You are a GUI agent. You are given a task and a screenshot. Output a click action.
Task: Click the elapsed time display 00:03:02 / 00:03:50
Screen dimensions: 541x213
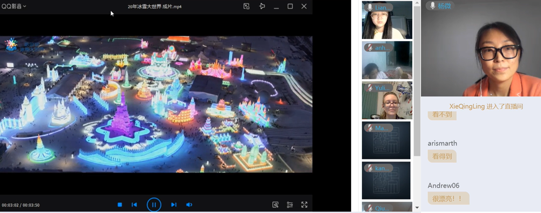pos(21,205)
